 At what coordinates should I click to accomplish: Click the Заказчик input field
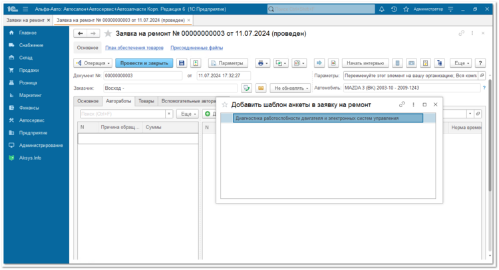pyautogui.click(x=170, y=88)
